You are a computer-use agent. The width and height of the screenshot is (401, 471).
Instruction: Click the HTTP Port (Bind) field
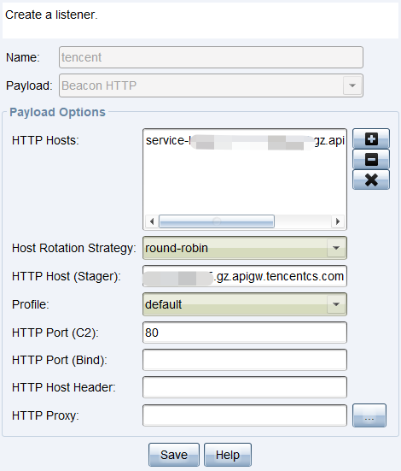coord(245,360)
